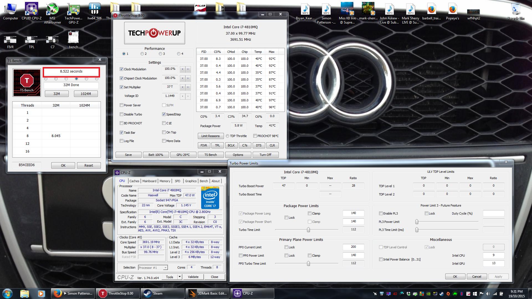Open SPD tab in CPU-Z

177,181
